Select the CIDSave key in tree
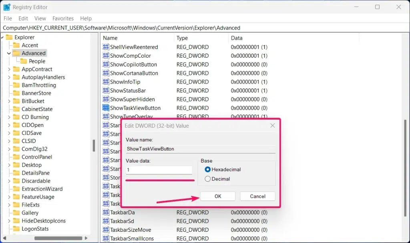 [32, 133]
